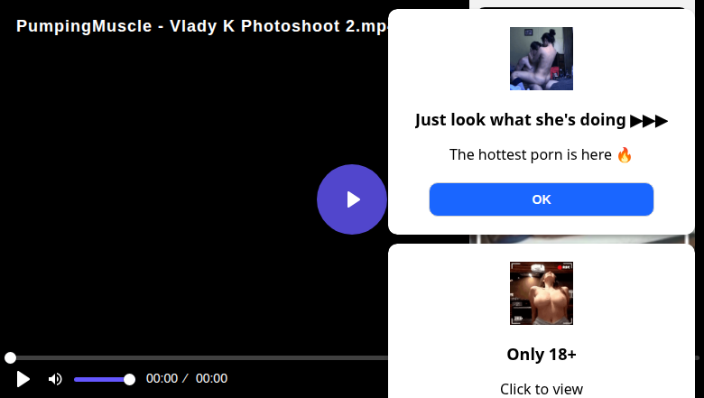Click the total duration 00:00 readout
704x398 pixels.
(x=211, y=379)
